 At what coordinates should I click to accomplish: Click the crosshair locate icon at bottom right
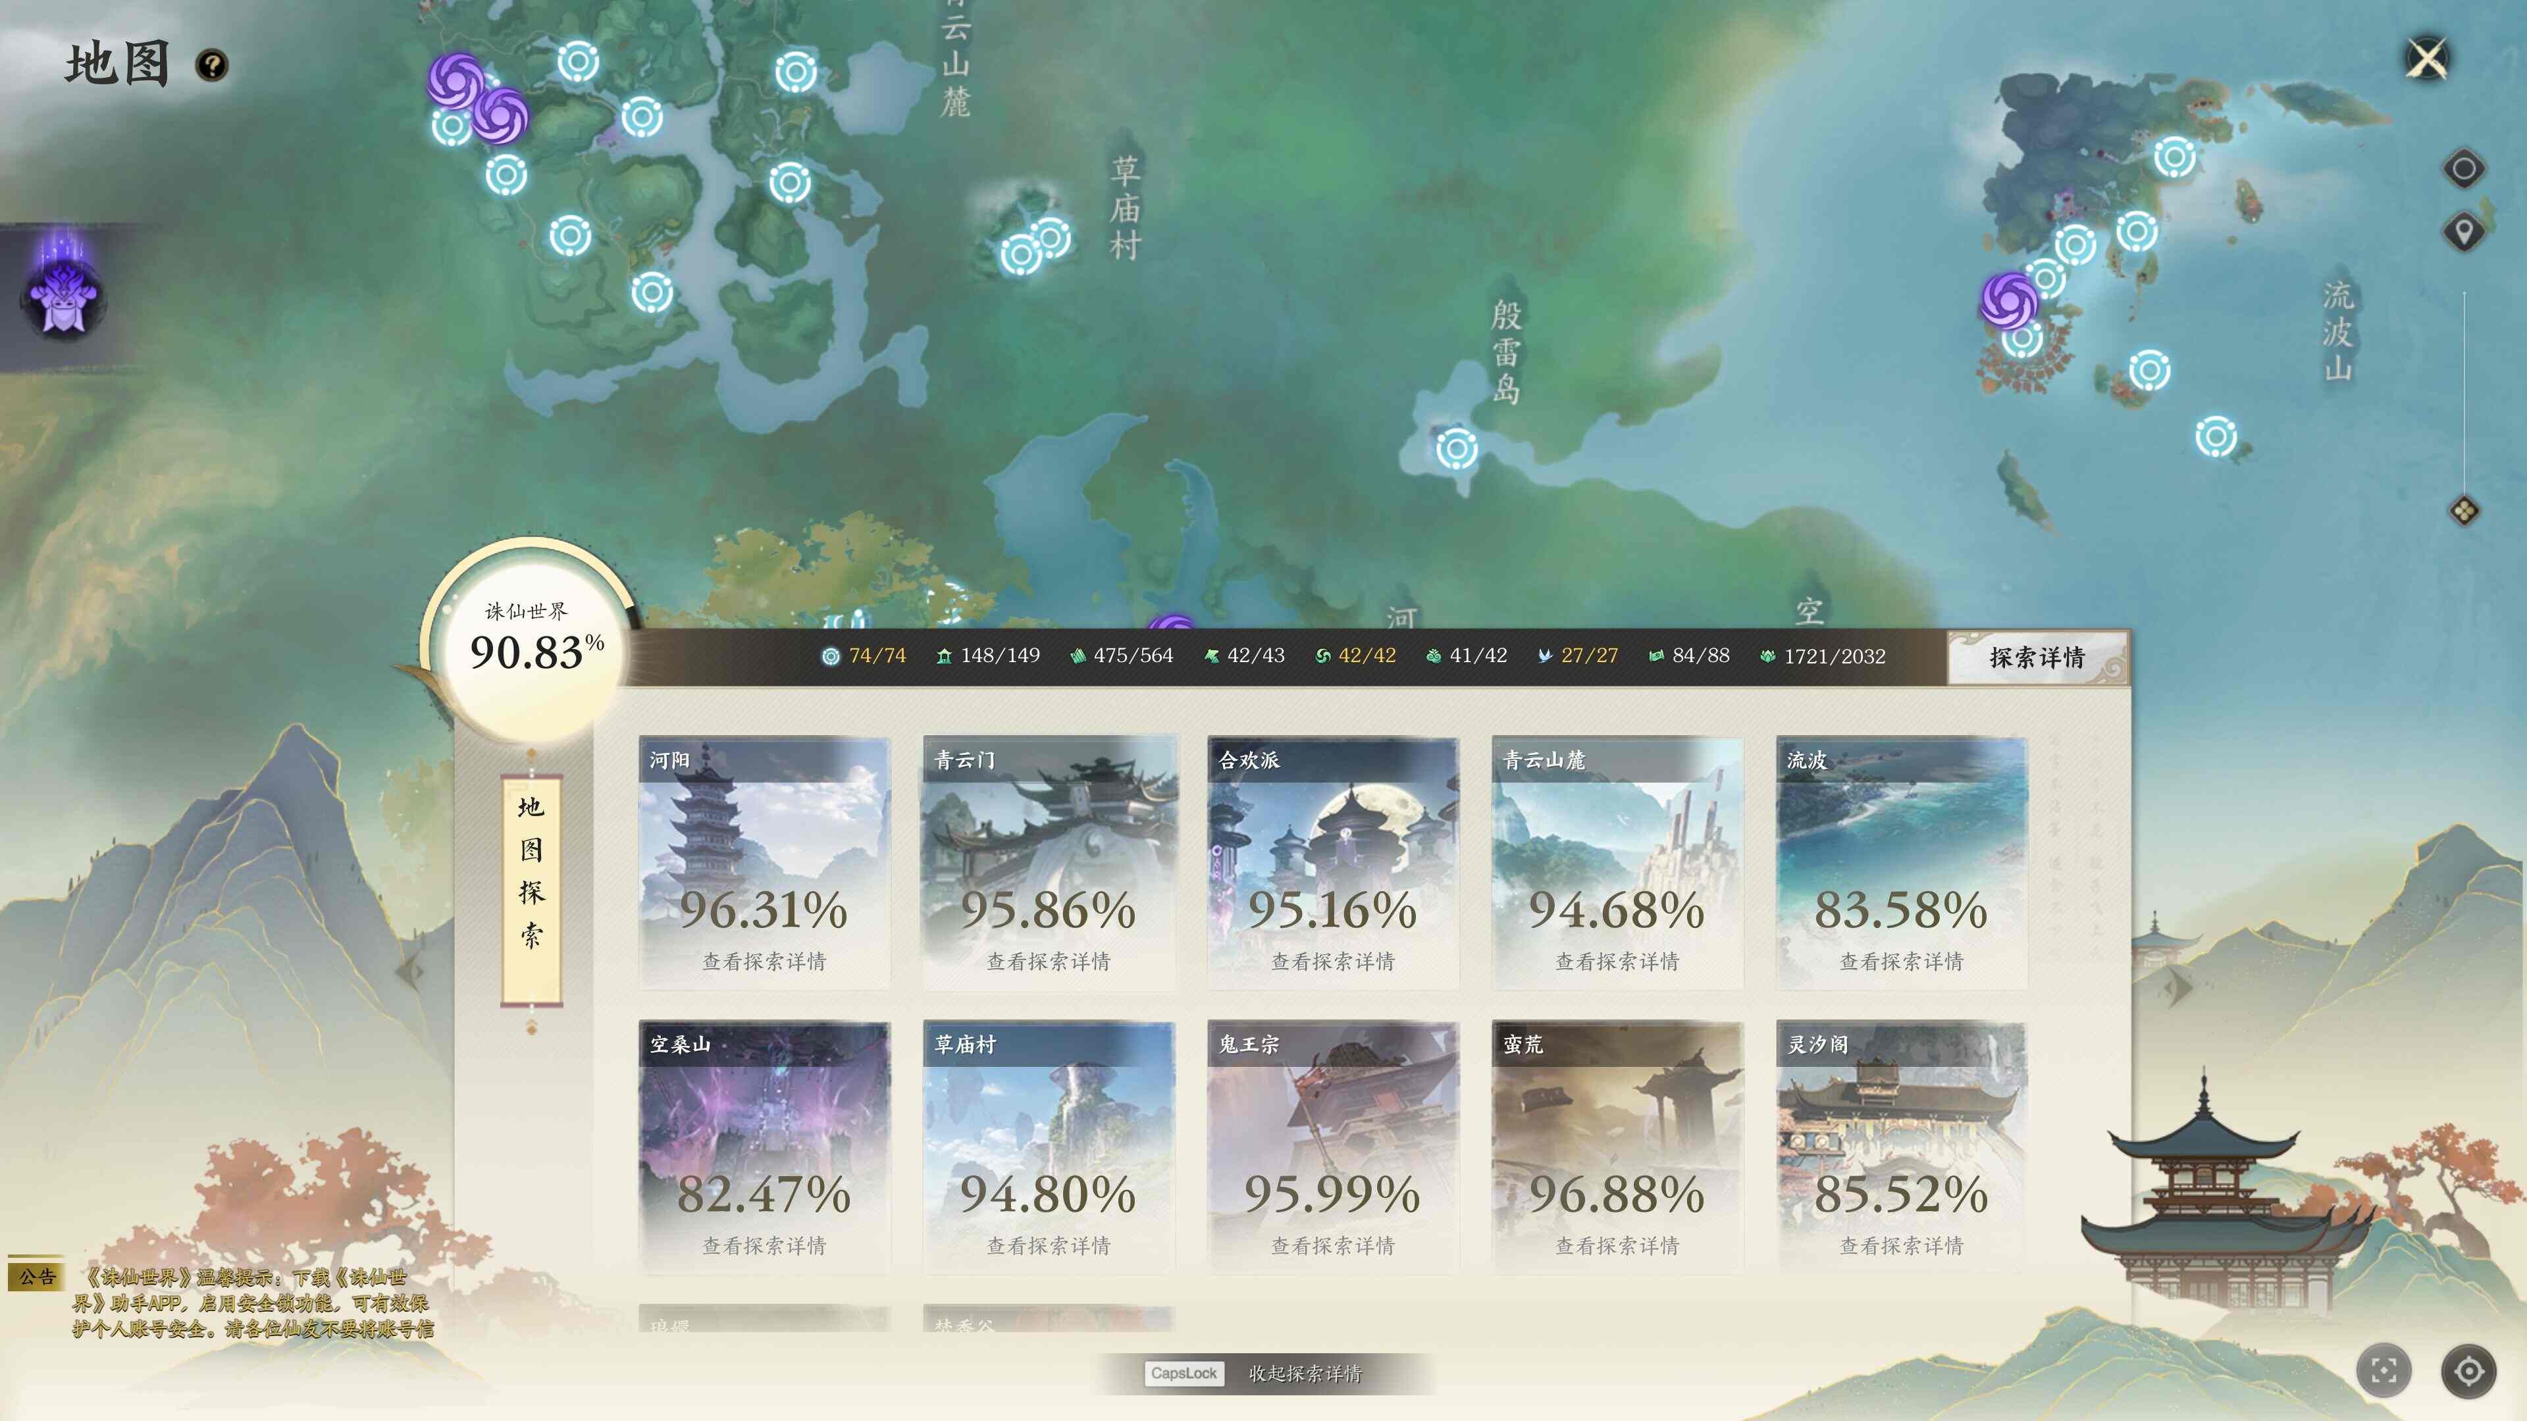tap(2469, 1370)
